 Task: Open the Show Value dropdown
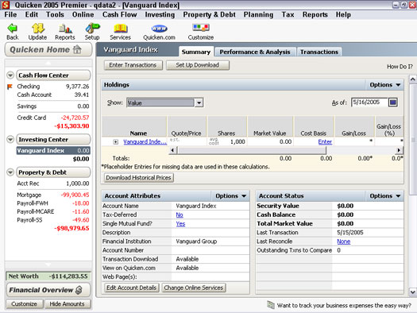click(x=199, y=102)
